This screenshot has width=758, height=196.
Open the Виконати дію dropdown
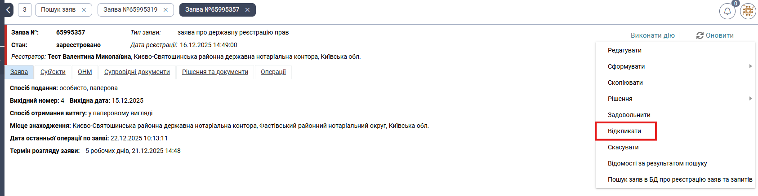(x=652, y=35)
